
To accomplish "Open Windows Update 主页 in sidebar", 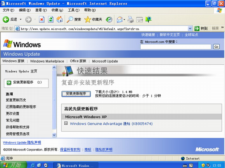I will [x=21, y=71].
